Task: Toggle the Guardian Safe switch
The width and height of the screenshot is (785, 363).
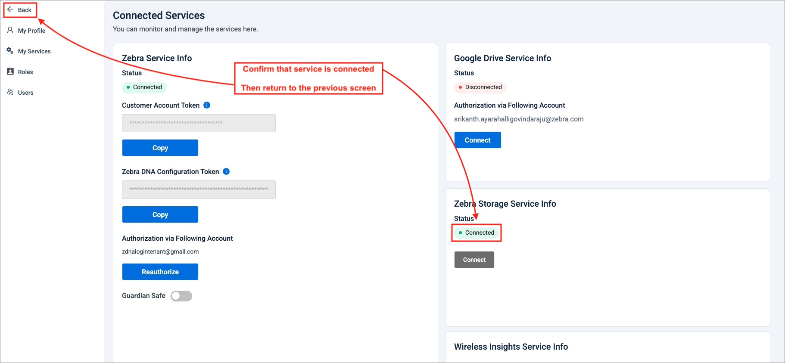Action: (181, 296)
